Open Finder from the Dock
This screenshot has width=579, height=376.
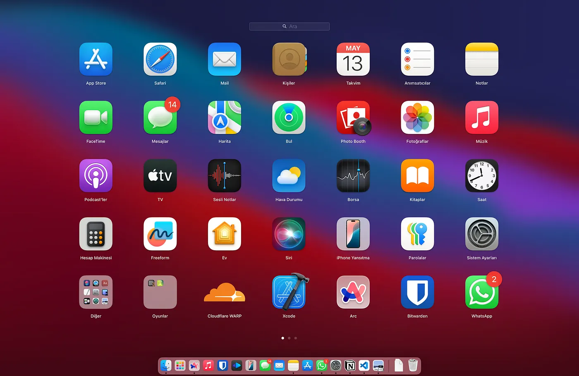click(x=166, y=365)
